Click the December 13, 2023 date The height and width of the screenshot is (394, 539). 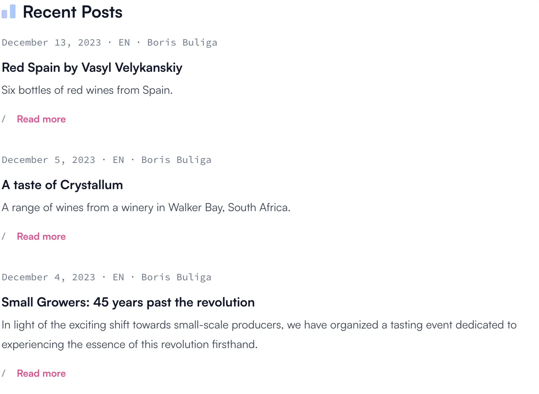pos(51,42)
